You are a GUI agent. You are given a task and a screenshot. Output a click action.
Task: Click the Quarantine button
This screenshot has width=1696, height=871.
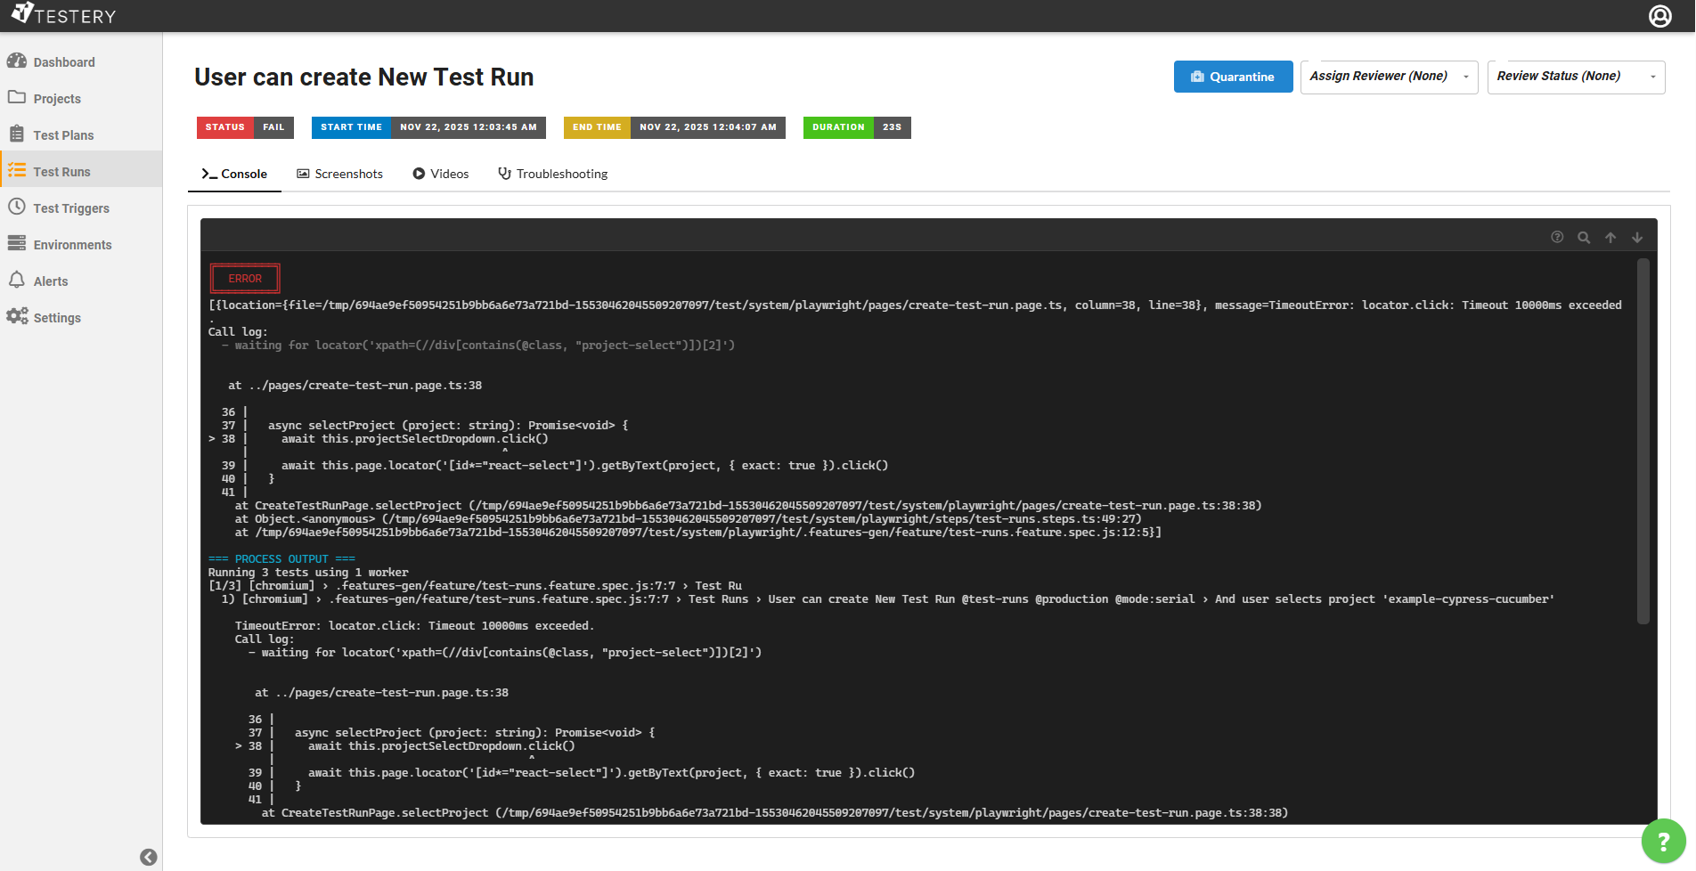[x=1233, y=77]
